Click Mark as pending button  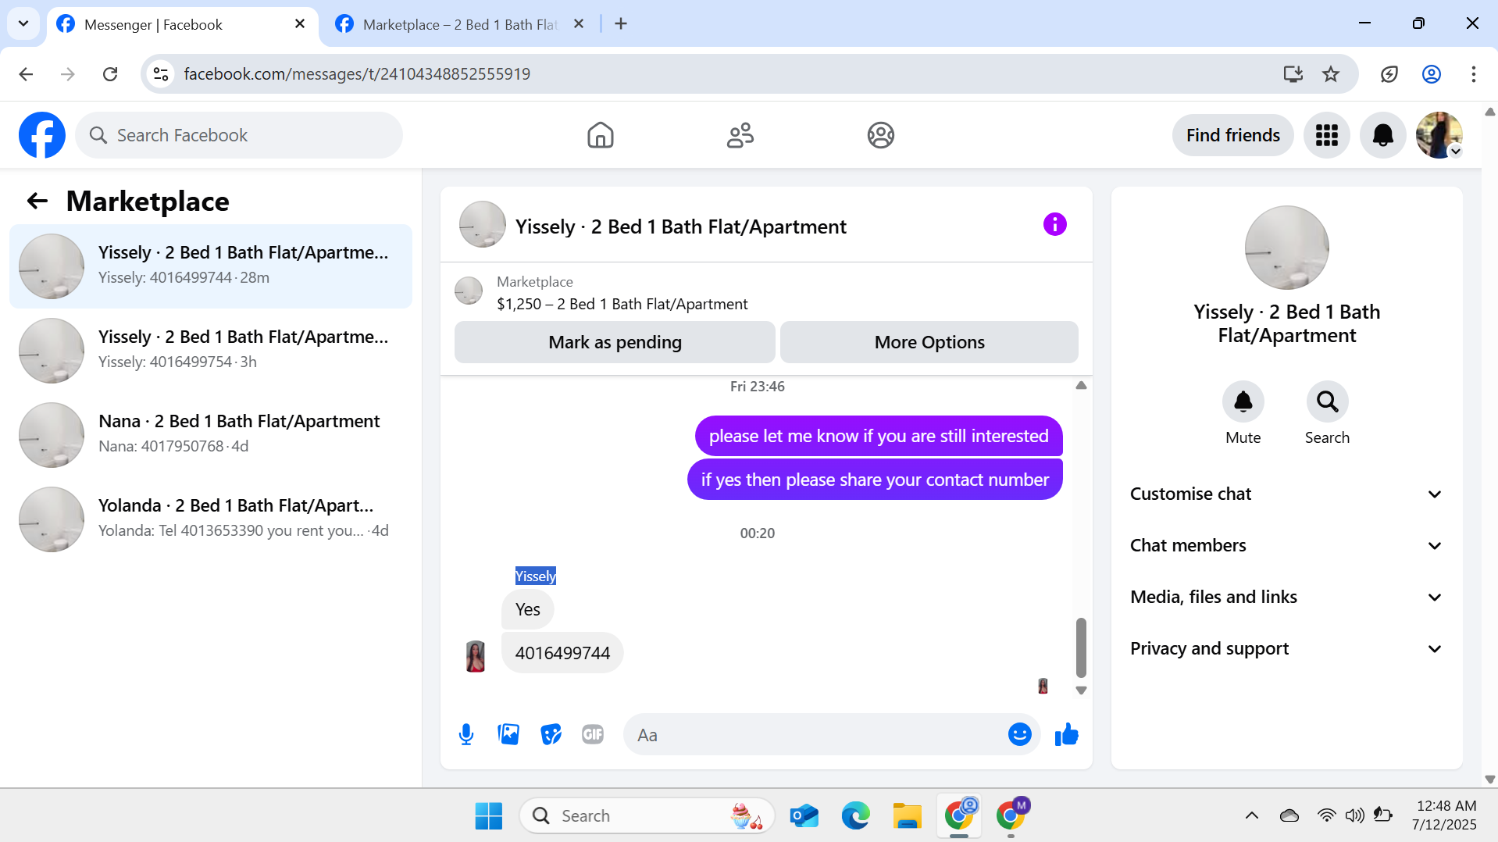pos(615,342)
